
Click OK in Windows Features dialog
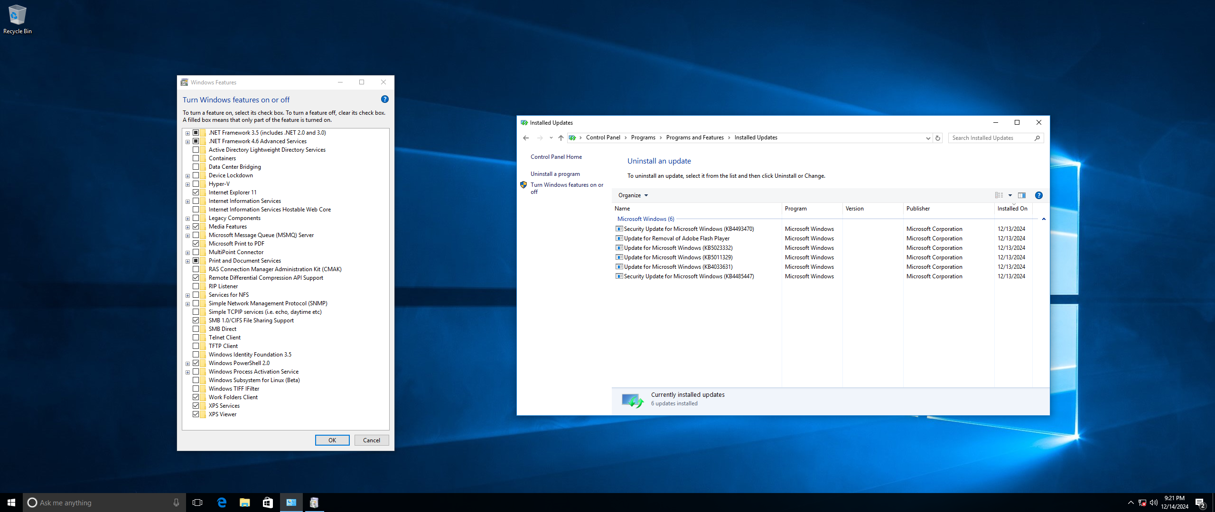click(332, 440)
